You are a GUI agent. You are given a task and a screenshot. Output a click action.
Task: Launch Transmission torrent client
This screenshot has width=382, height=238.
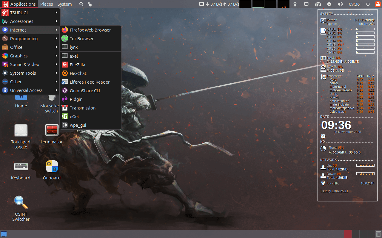pos(82,108)
